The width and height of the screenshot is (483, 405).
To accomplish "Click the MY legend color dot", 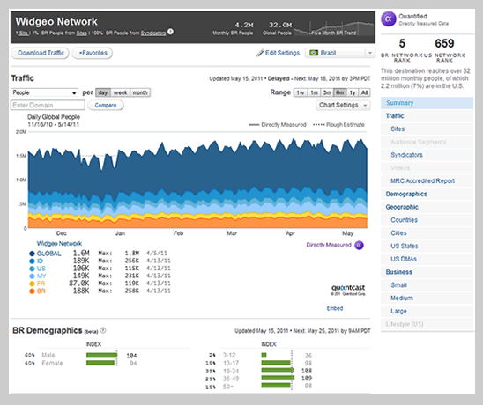I will 32,276.
